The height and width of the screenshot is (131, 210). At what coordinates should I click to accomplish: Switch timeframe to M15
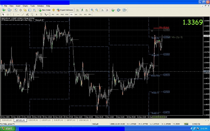pyautogui.click(x=62, y=14)
